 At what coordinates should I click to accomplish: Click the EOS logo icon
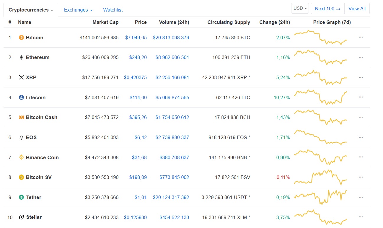click(21, 137)
